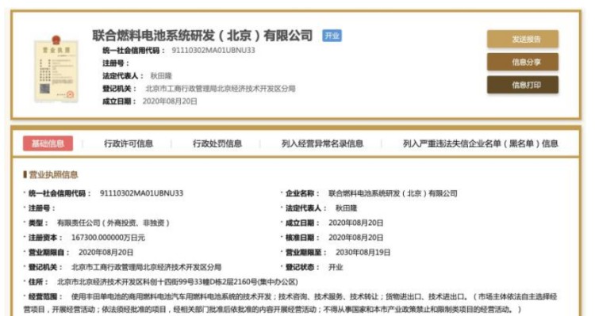Image resolution: width=595 pixels, height=316 pixels.
Task: Click 核准日期 value 2020年08月20日
Action: click(x=355, y=238)
